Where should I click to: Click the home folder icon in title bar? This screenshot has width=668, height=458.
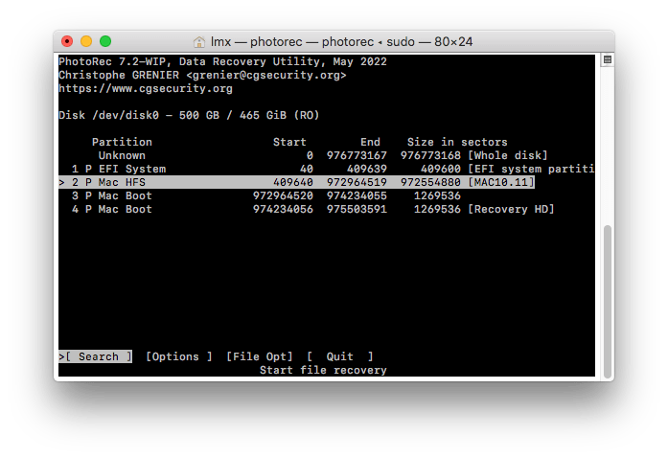[199, 42]
